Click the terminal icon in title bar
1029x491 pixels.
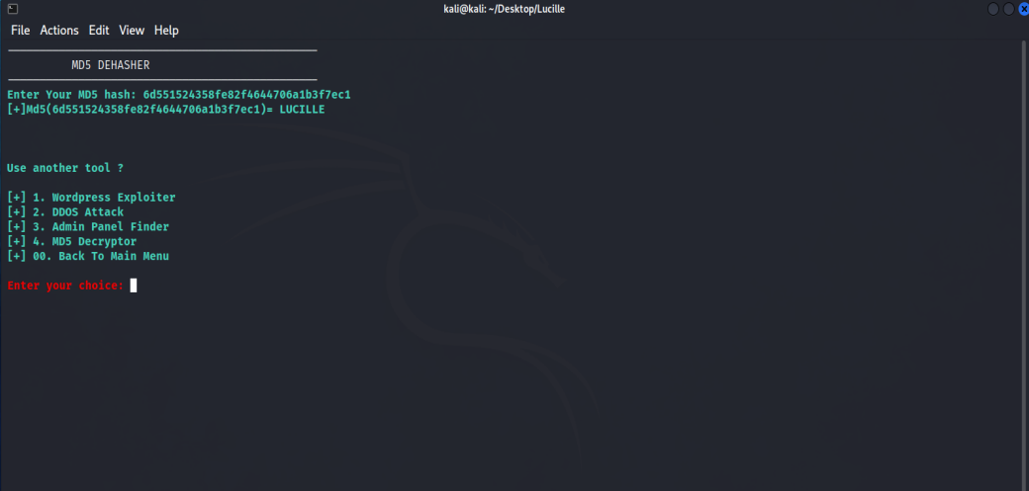(13, 9)
